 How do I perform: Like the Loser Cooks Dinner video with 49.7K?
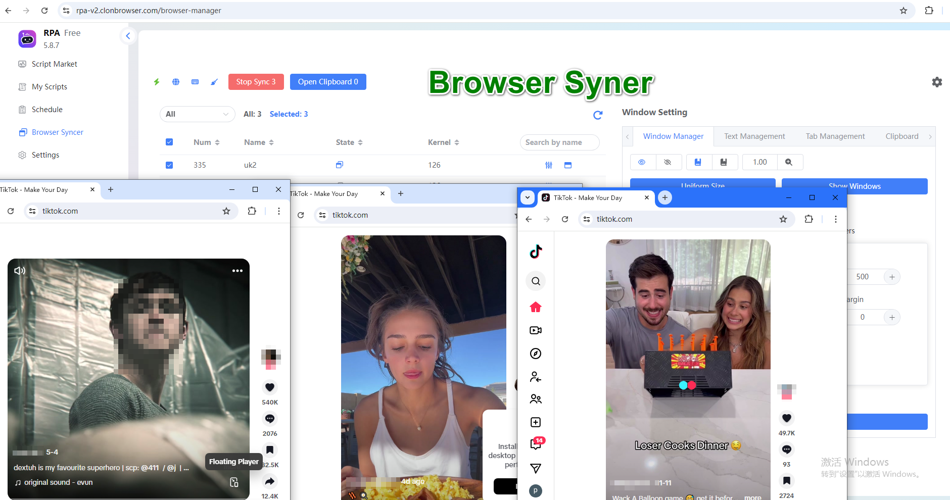[x=787, y=418]
